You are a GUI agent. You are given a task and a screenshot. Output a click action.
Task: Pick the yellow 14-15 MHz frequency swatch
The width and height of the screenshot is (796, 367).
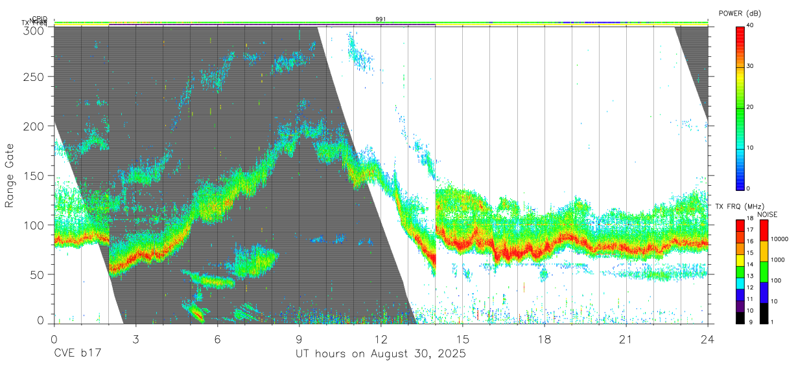point(740,260)
